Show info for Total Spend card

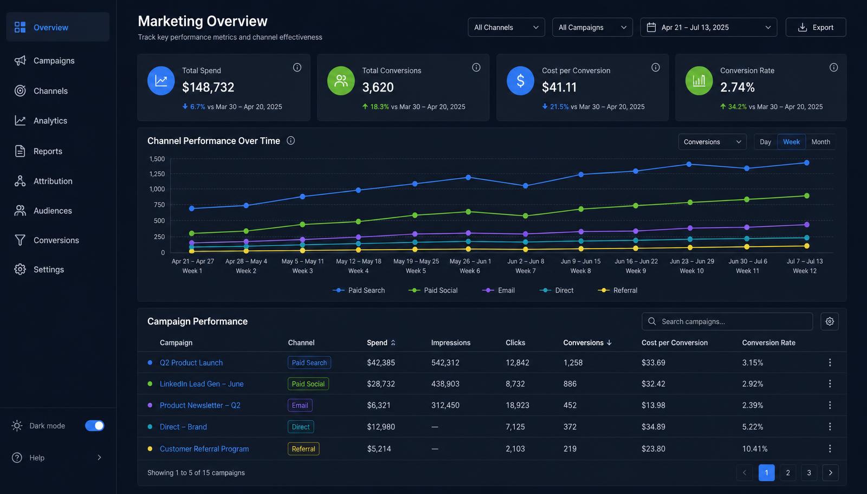coord(297,67)
